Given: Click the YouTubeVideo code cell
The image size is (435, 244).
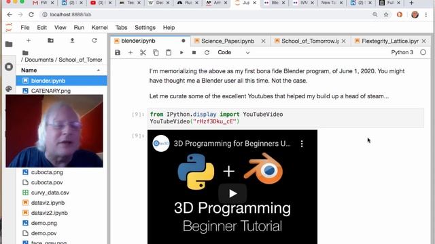Looking at the screenshot, I should point(285,118).
